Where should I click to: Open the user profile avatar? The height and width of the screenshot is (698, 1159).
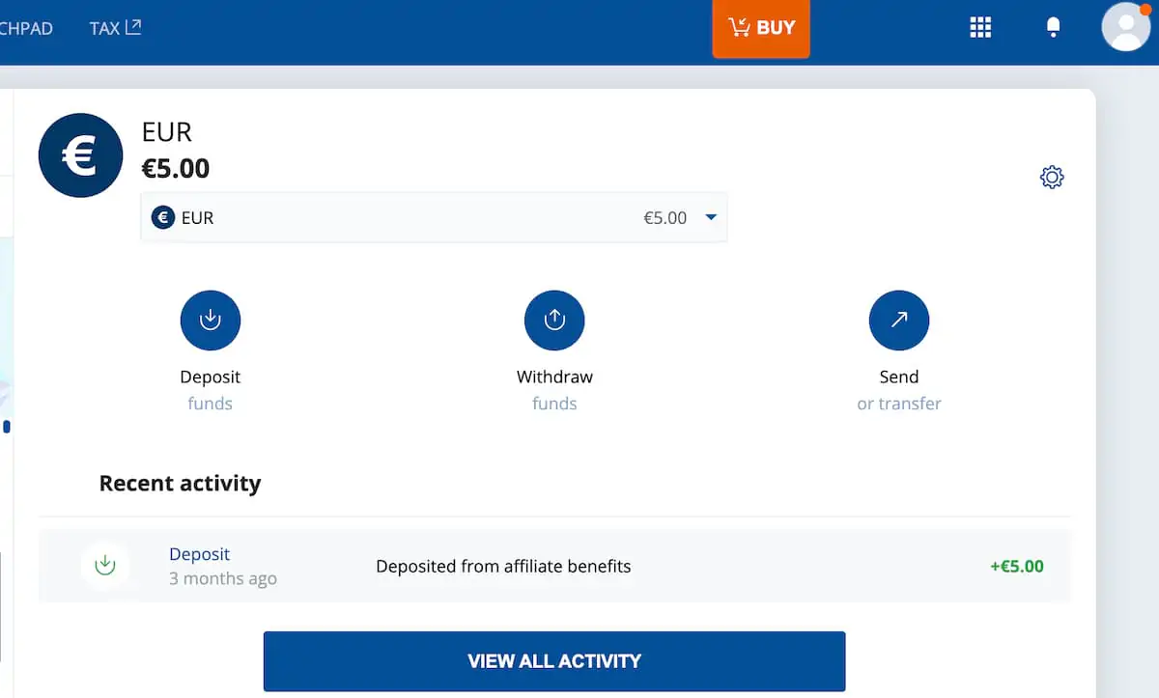[1125, 27]
